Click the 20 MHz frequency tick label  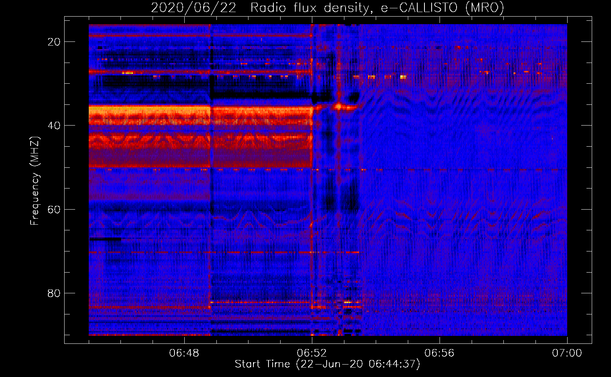(x=54, y=42)
